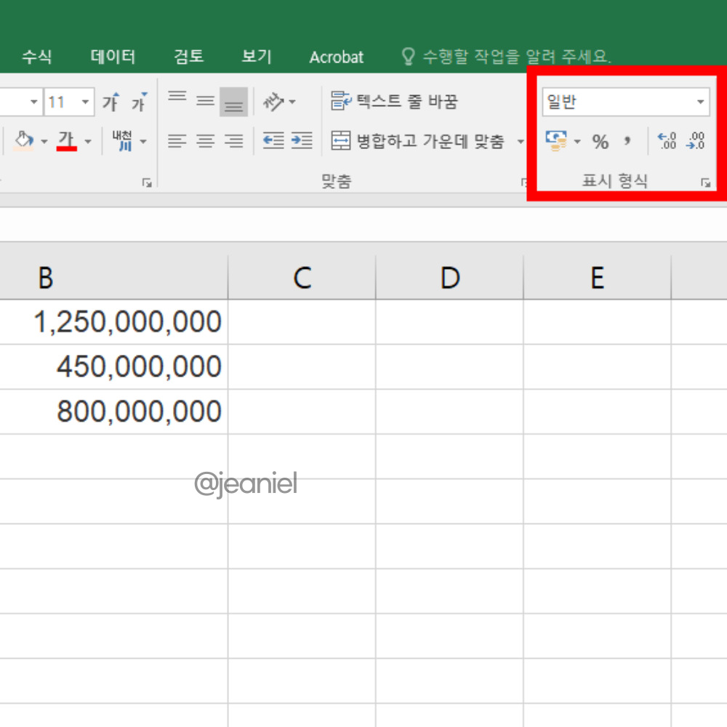Open the Acrobat tab
This screenshot has width=727, height=727.
tap(336, 57)
